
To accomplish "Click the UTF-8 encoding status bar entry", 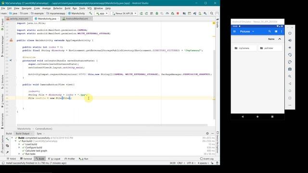I will [191, 163].
